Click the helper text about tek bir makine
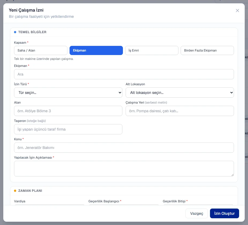 click(x=44, y=59)
